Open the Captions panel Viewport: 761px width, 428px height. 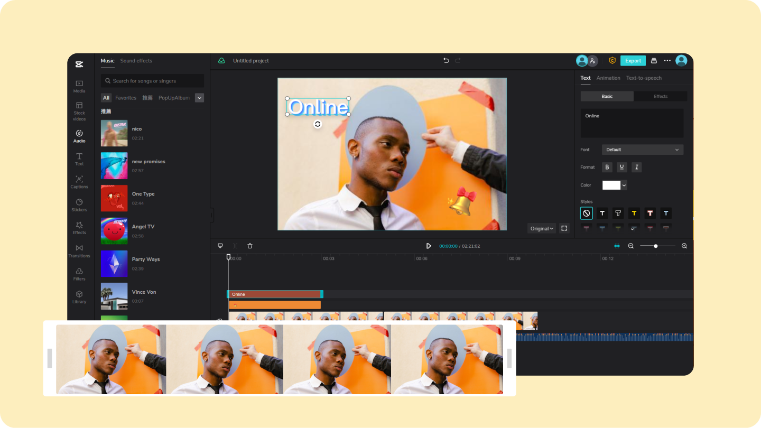tap(79, 182)
